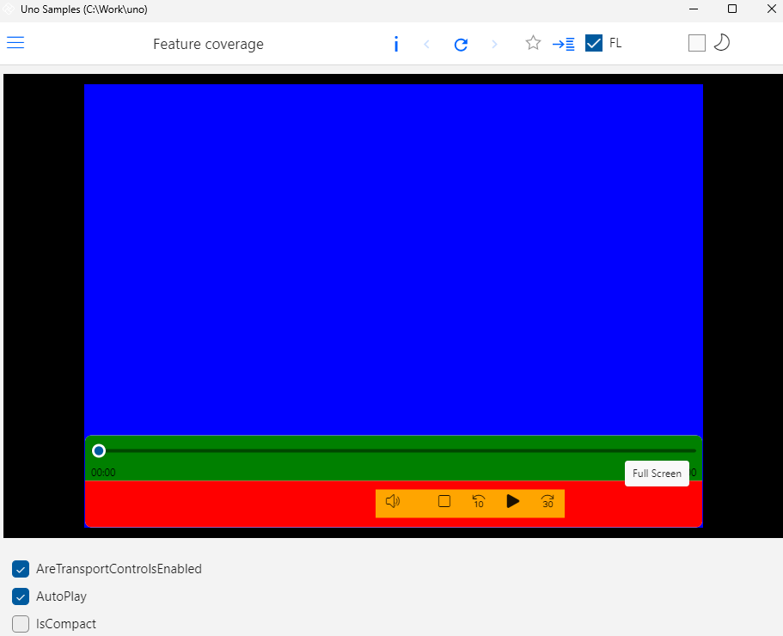Stop video playback
Image resolution: width=783 pixels, height=636 pixels.
[444, 502]
